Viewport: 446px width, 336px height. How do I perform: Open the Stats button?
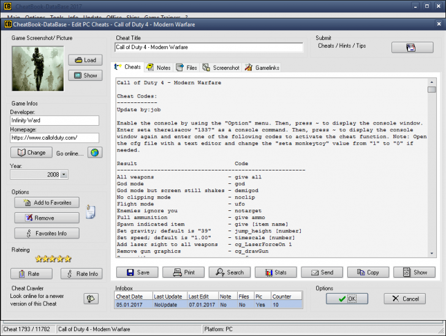[276, 272]
